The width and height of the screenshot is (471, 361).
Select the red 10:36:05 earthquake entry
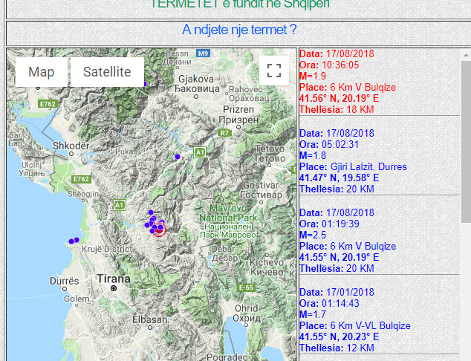(x=347, y=82)
